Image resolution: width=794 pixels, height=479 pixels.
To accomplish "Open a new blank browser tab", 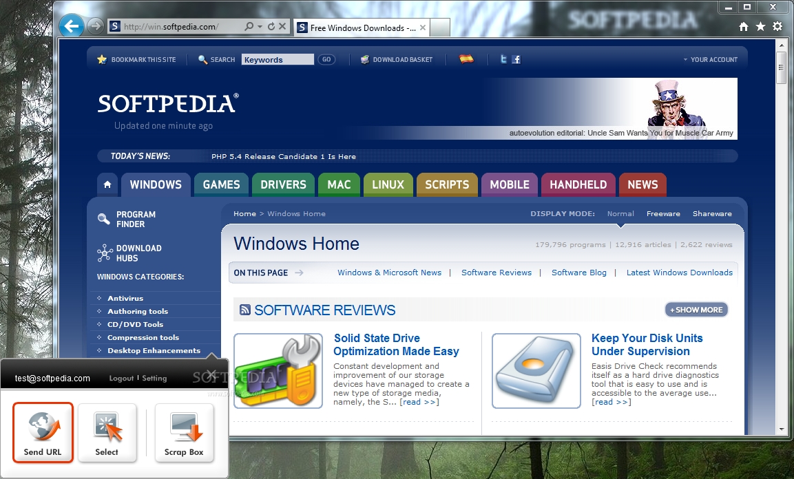I will click(440, 28).
